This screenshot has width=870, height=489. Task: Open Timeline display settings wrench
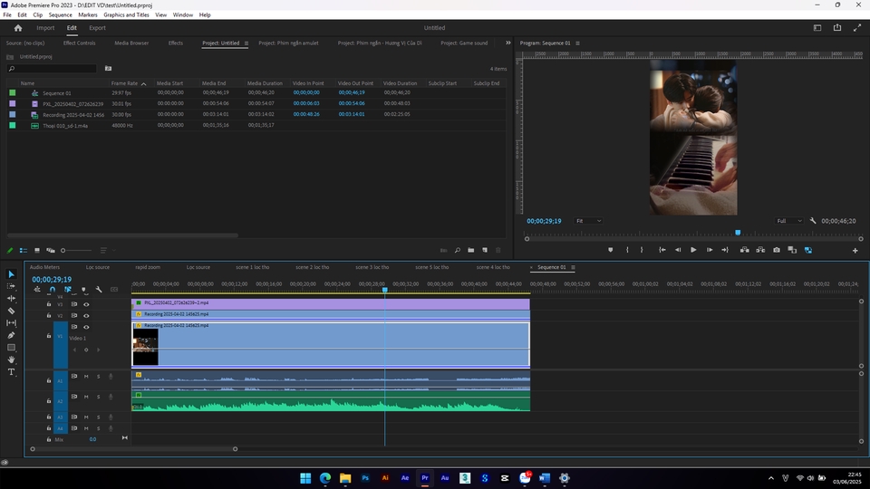pos(99,290)
